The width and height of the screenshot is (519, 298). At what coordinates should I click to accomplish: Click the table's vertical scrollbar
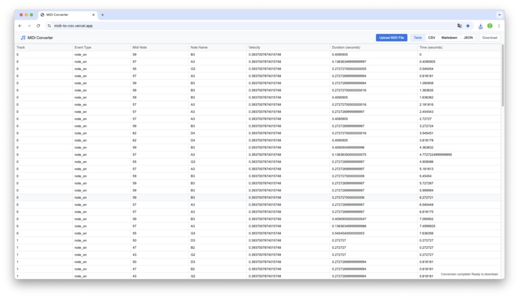tap(503, 76)
